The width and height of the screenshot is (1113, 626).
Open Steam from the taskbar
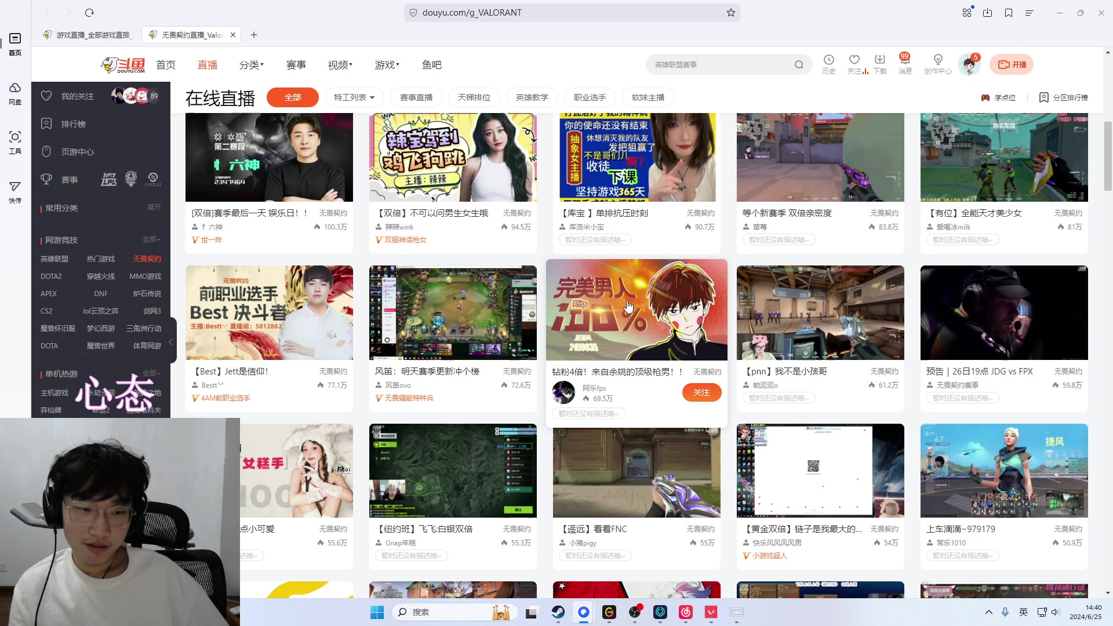558,612
